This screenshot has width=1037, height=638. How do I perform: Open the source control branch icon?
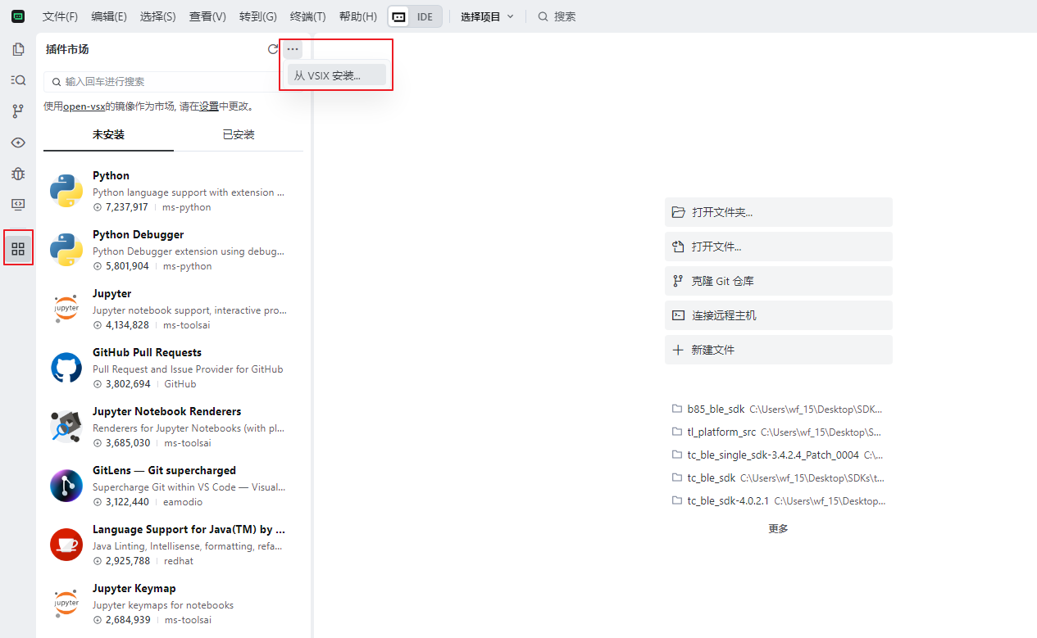click(x=18, y=111)
